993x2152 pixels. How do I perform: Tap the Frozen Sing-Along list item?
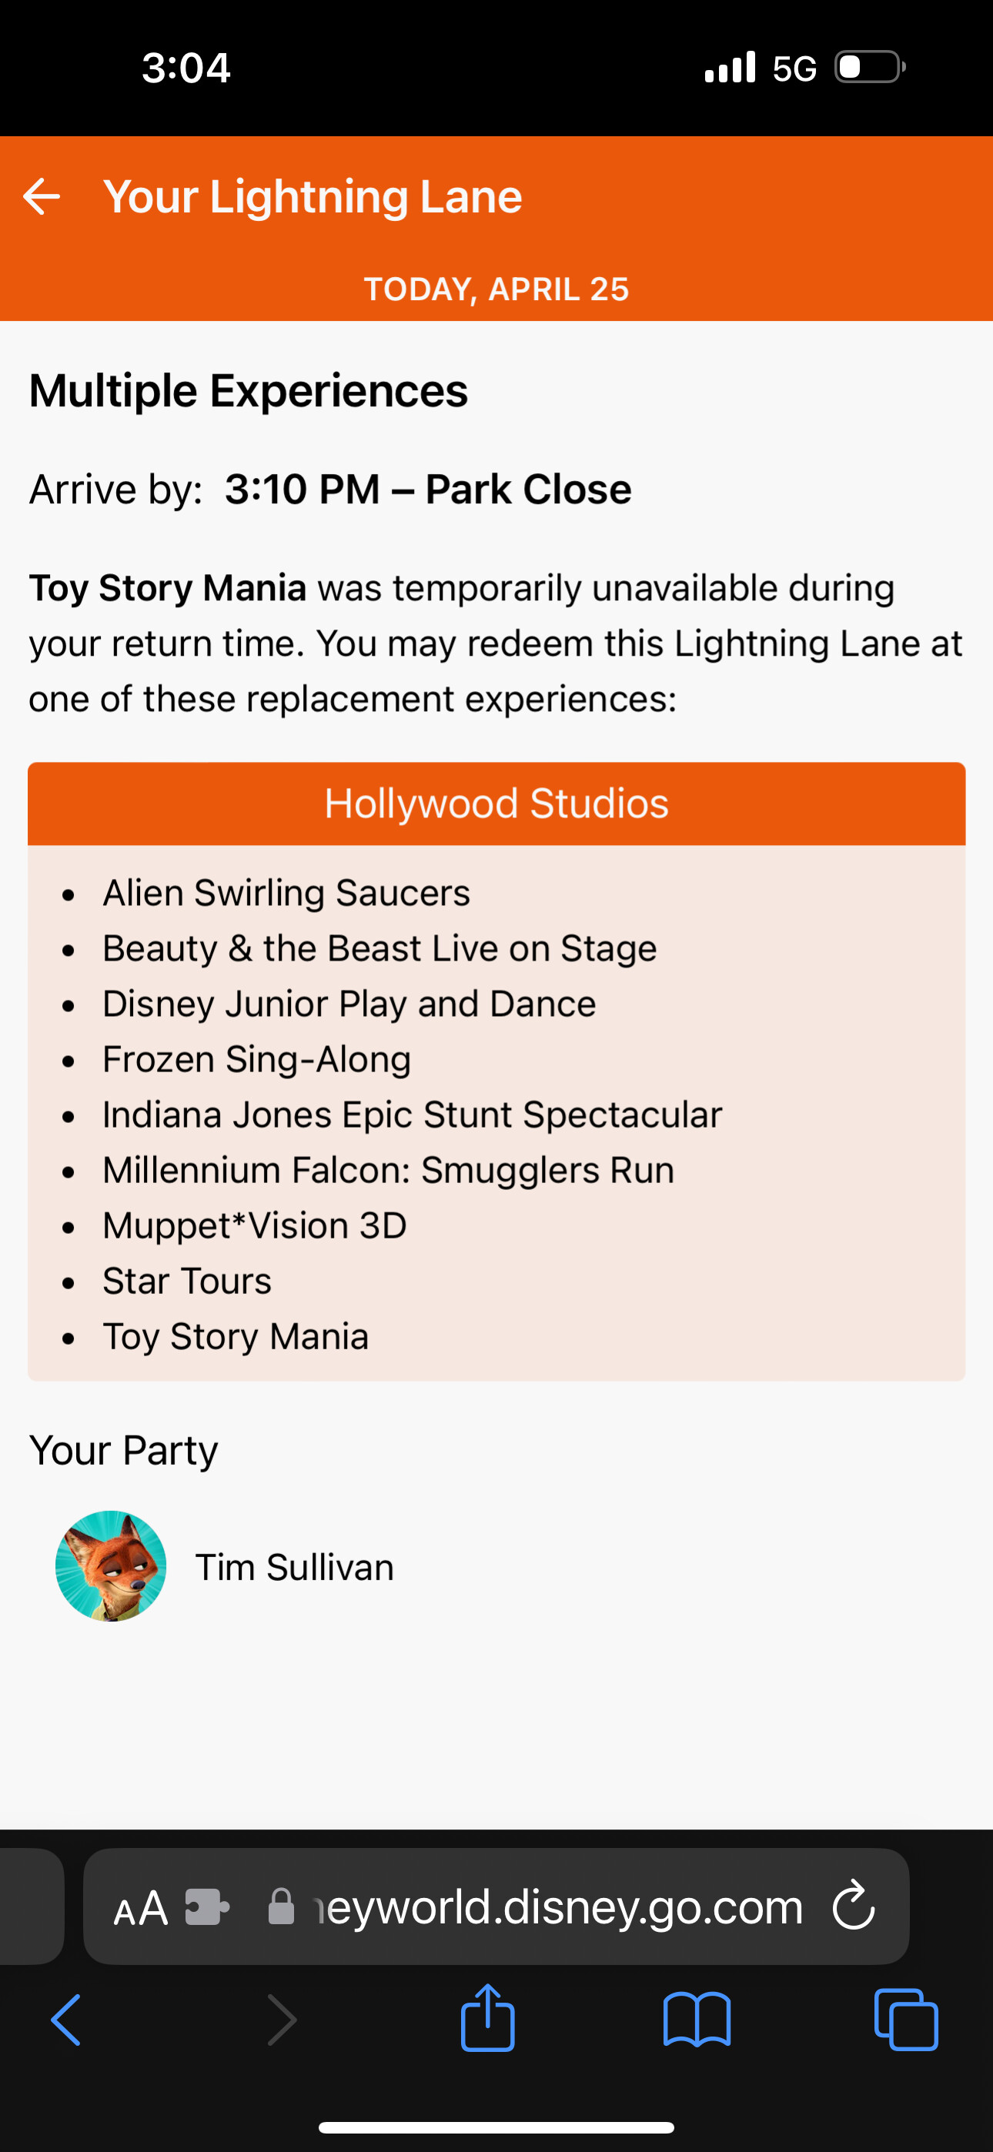256,1059
